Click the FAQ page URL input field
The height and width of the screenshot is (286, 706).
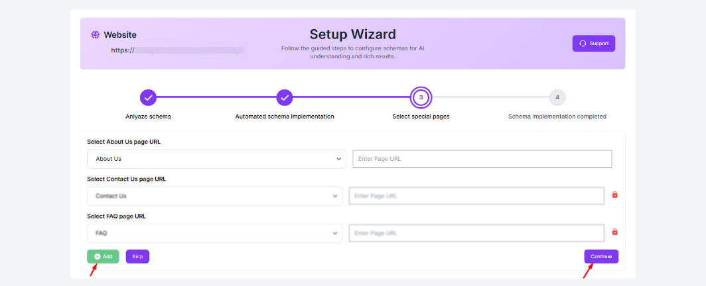tap(476, 233)
